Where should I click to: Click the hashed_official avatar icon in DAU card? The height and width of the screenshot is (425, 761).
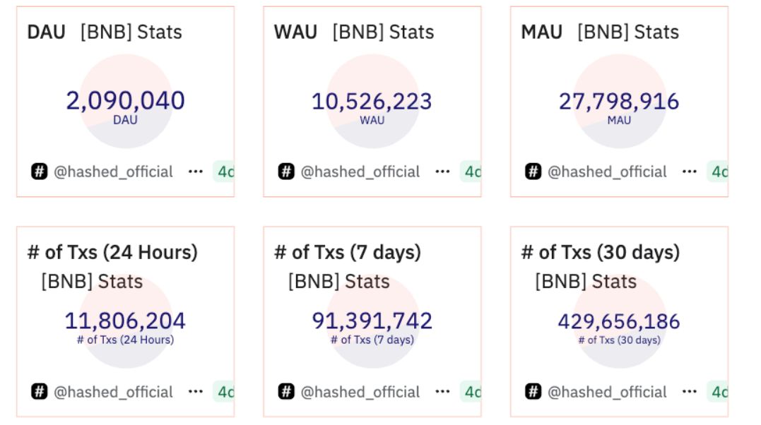[x=40, y=172]
